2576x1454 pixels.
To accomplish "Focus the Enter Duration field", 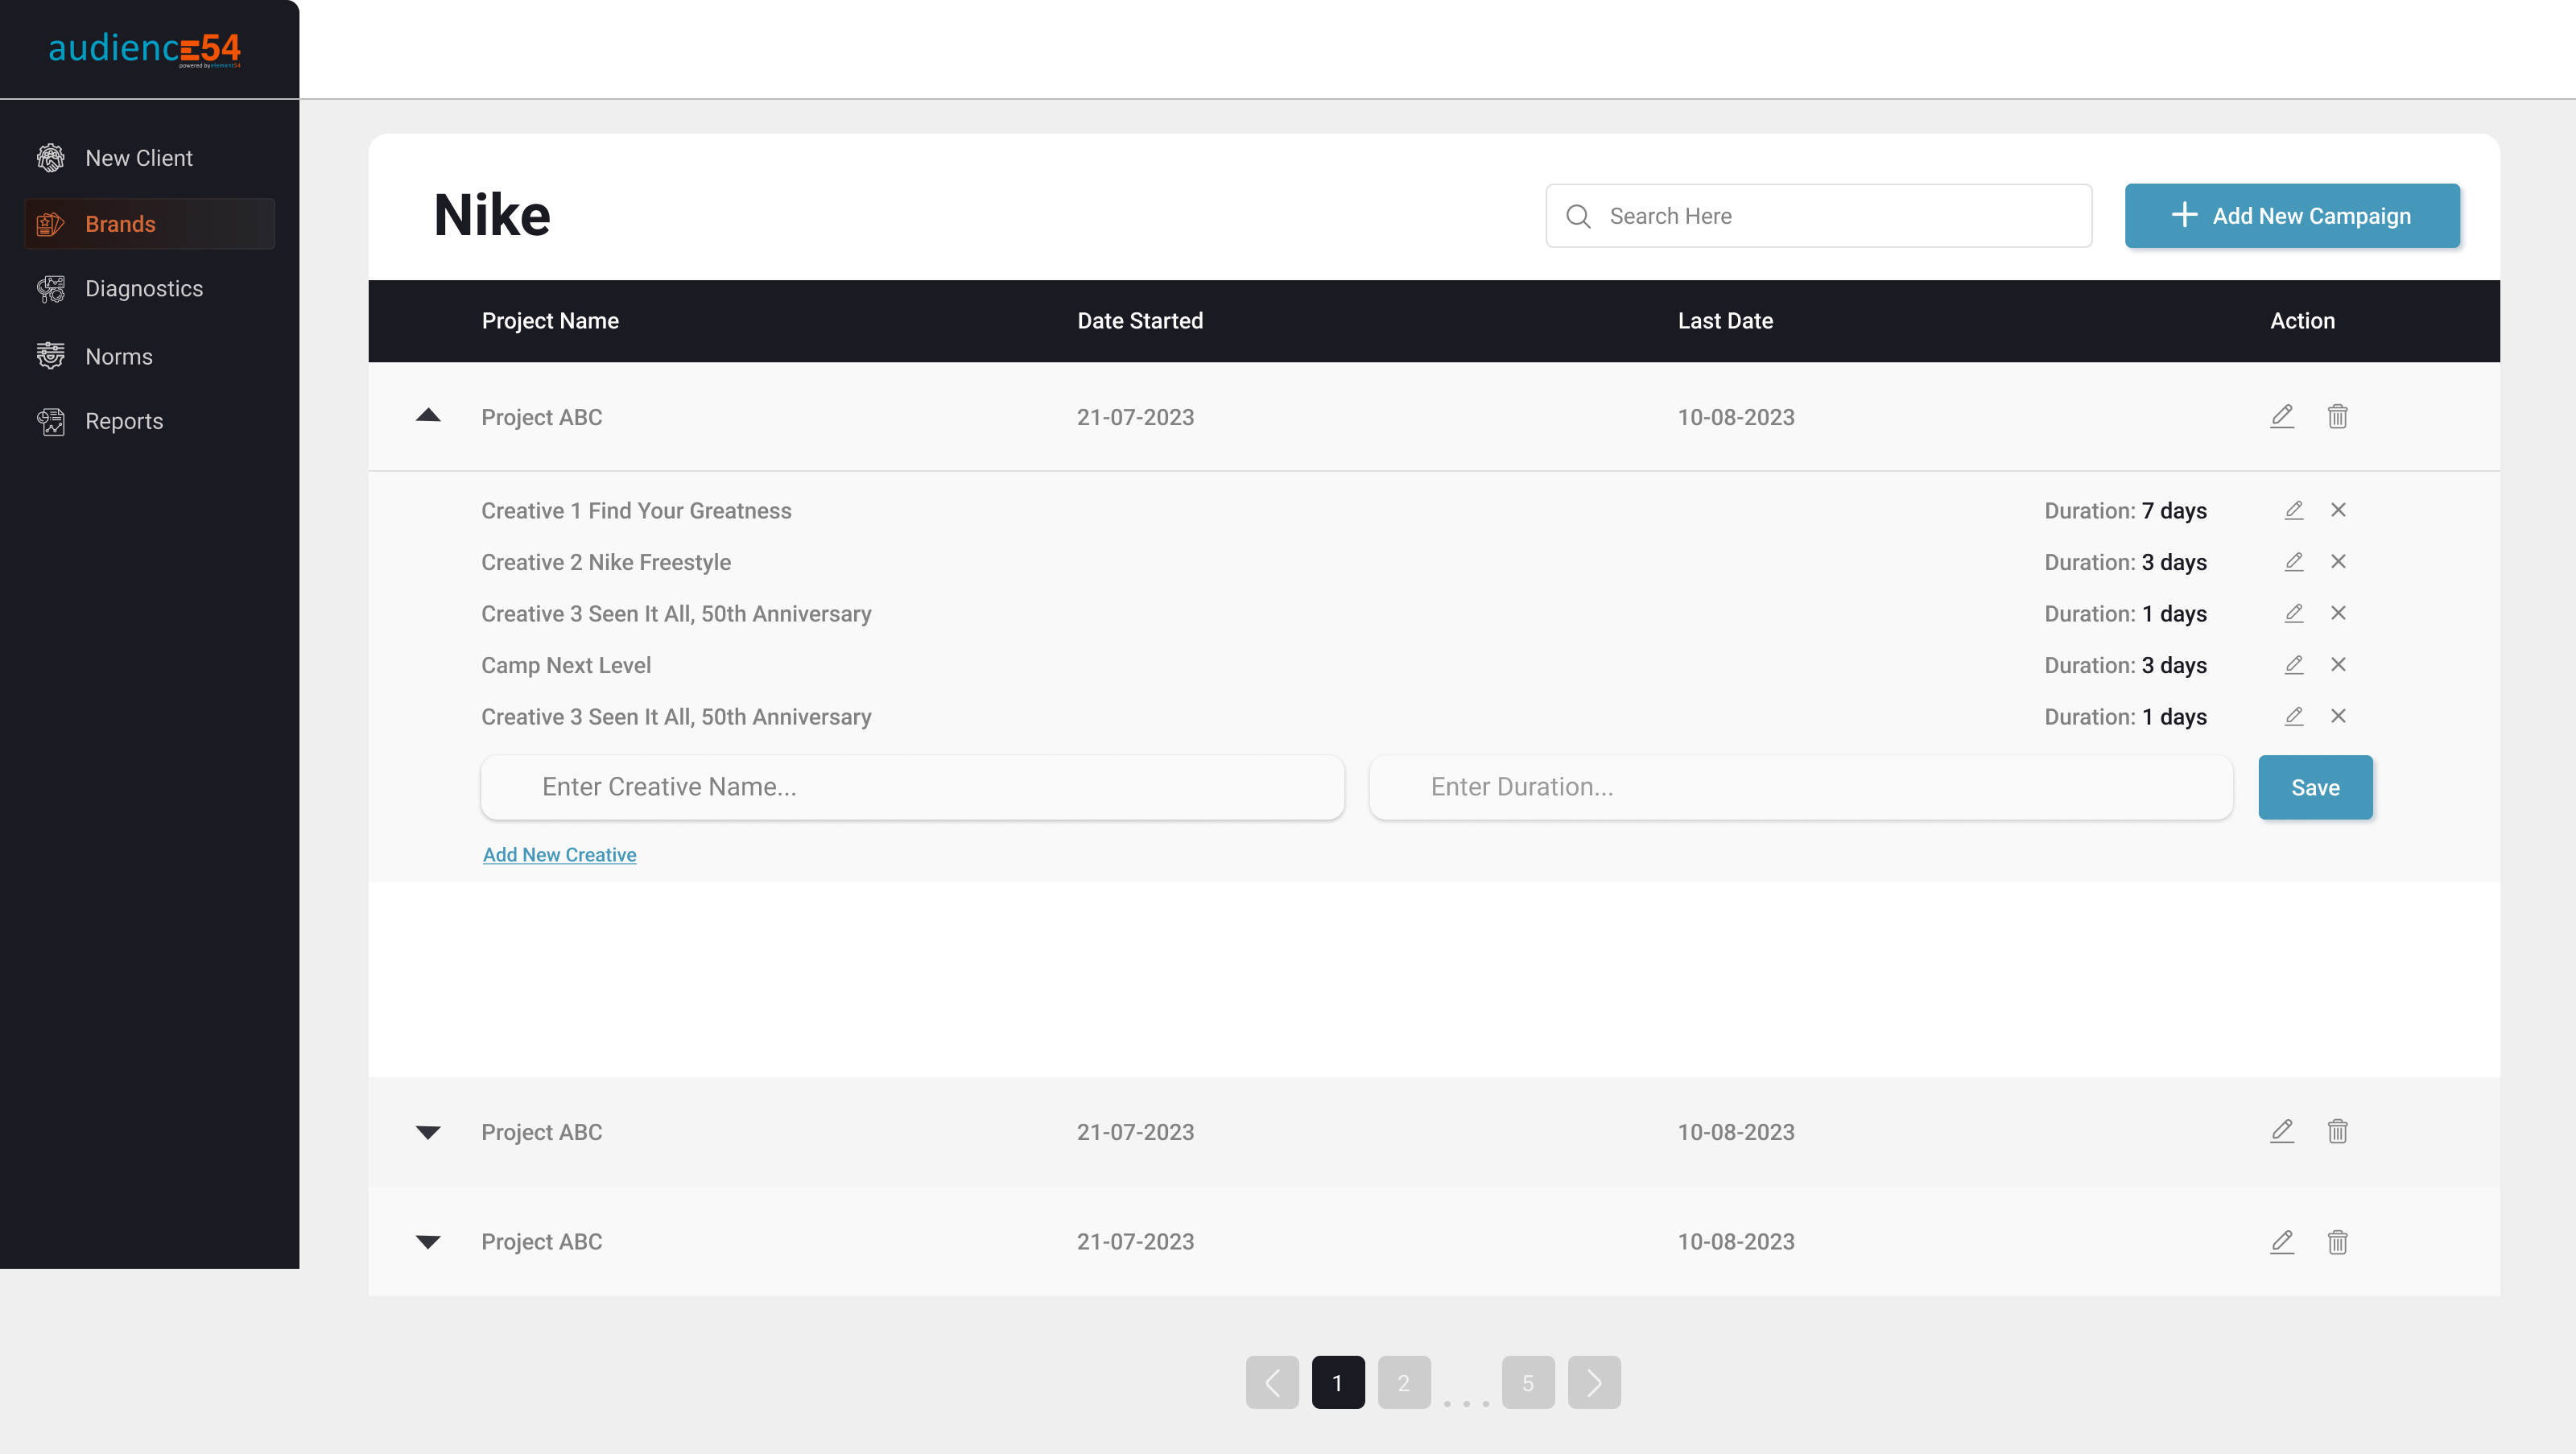I will pyautogui.click(x=1800, y=788).
